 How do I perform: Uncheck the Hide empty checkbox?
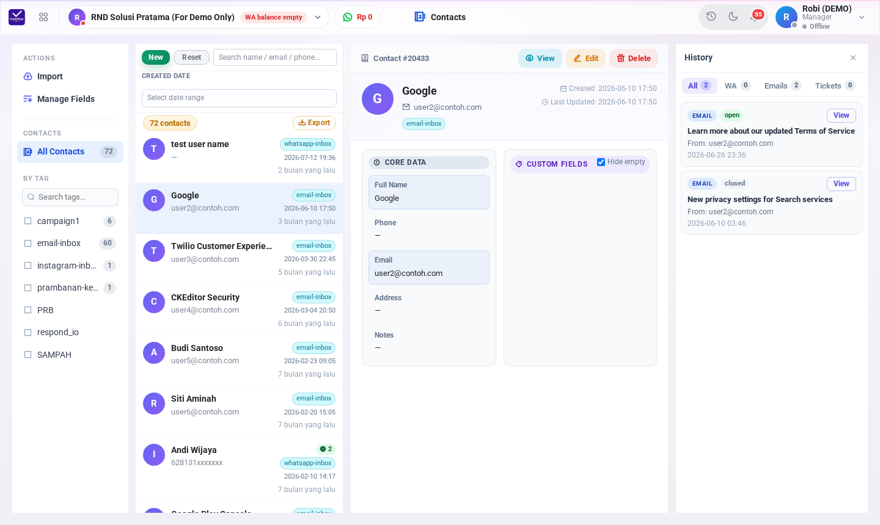click(601, 162)
